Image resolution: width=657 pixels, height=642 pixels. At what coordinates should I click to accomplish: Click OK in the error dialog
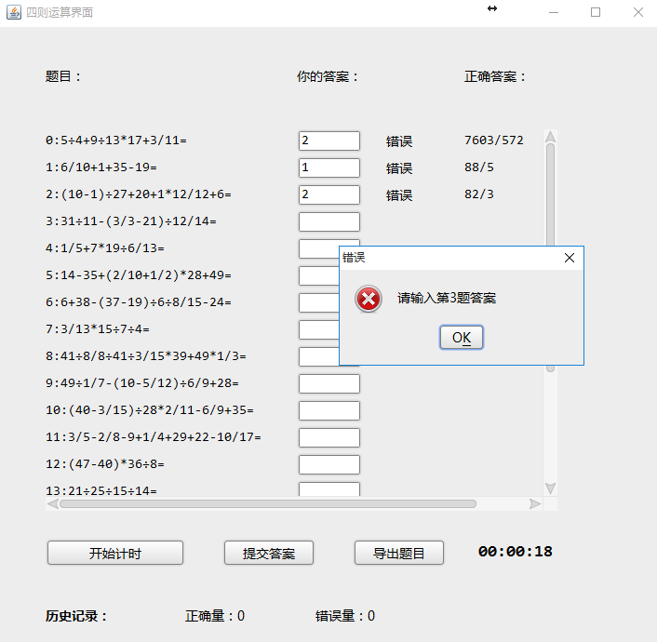coord(462,337)
